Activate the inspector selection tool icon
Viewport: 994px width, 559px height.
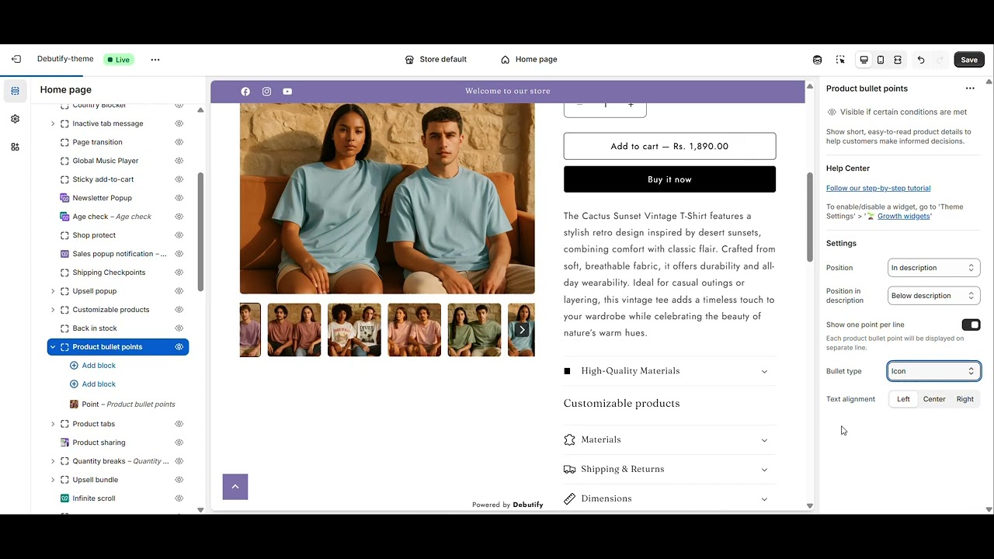click(840, 60)
